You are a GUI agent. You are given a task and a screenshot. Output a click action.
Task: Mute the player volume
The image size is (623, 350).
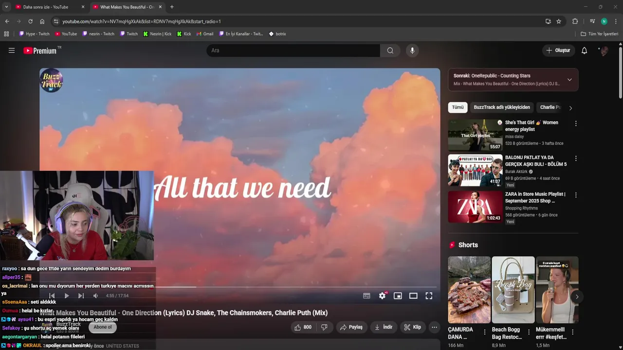coord(96,296)
